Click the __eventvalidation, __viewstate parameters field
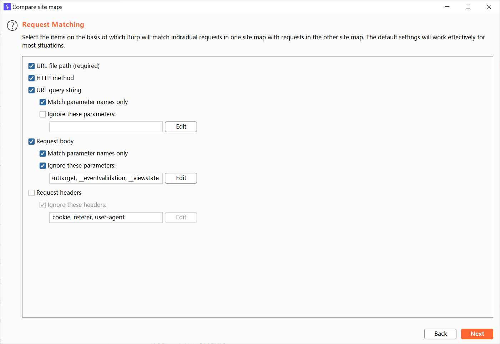The width and height of the screenshot is (500, 344). 106,178
